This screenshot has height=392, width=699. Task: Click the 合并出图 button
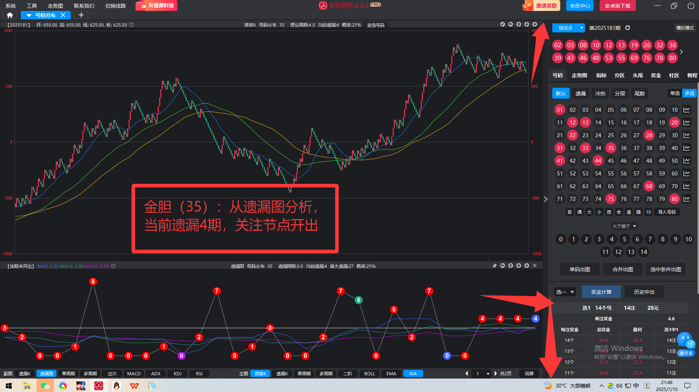623,269
